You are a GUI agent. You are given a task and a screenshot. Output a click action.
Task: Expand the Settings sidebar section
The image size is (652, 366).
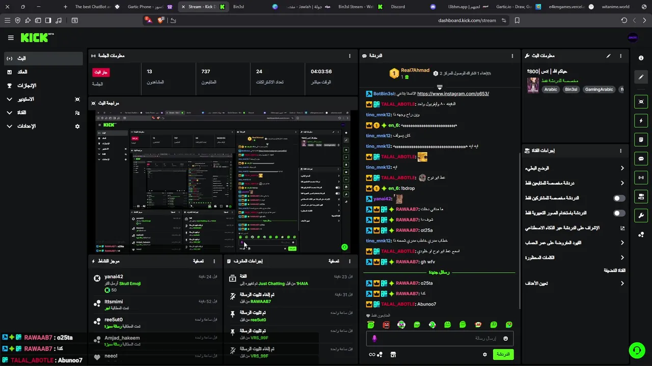click(43, 126)
